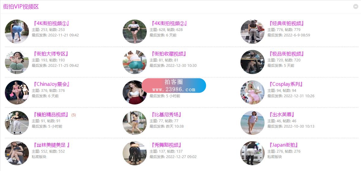Open the 经典街拍视频 forum

[x=286, y=23]
